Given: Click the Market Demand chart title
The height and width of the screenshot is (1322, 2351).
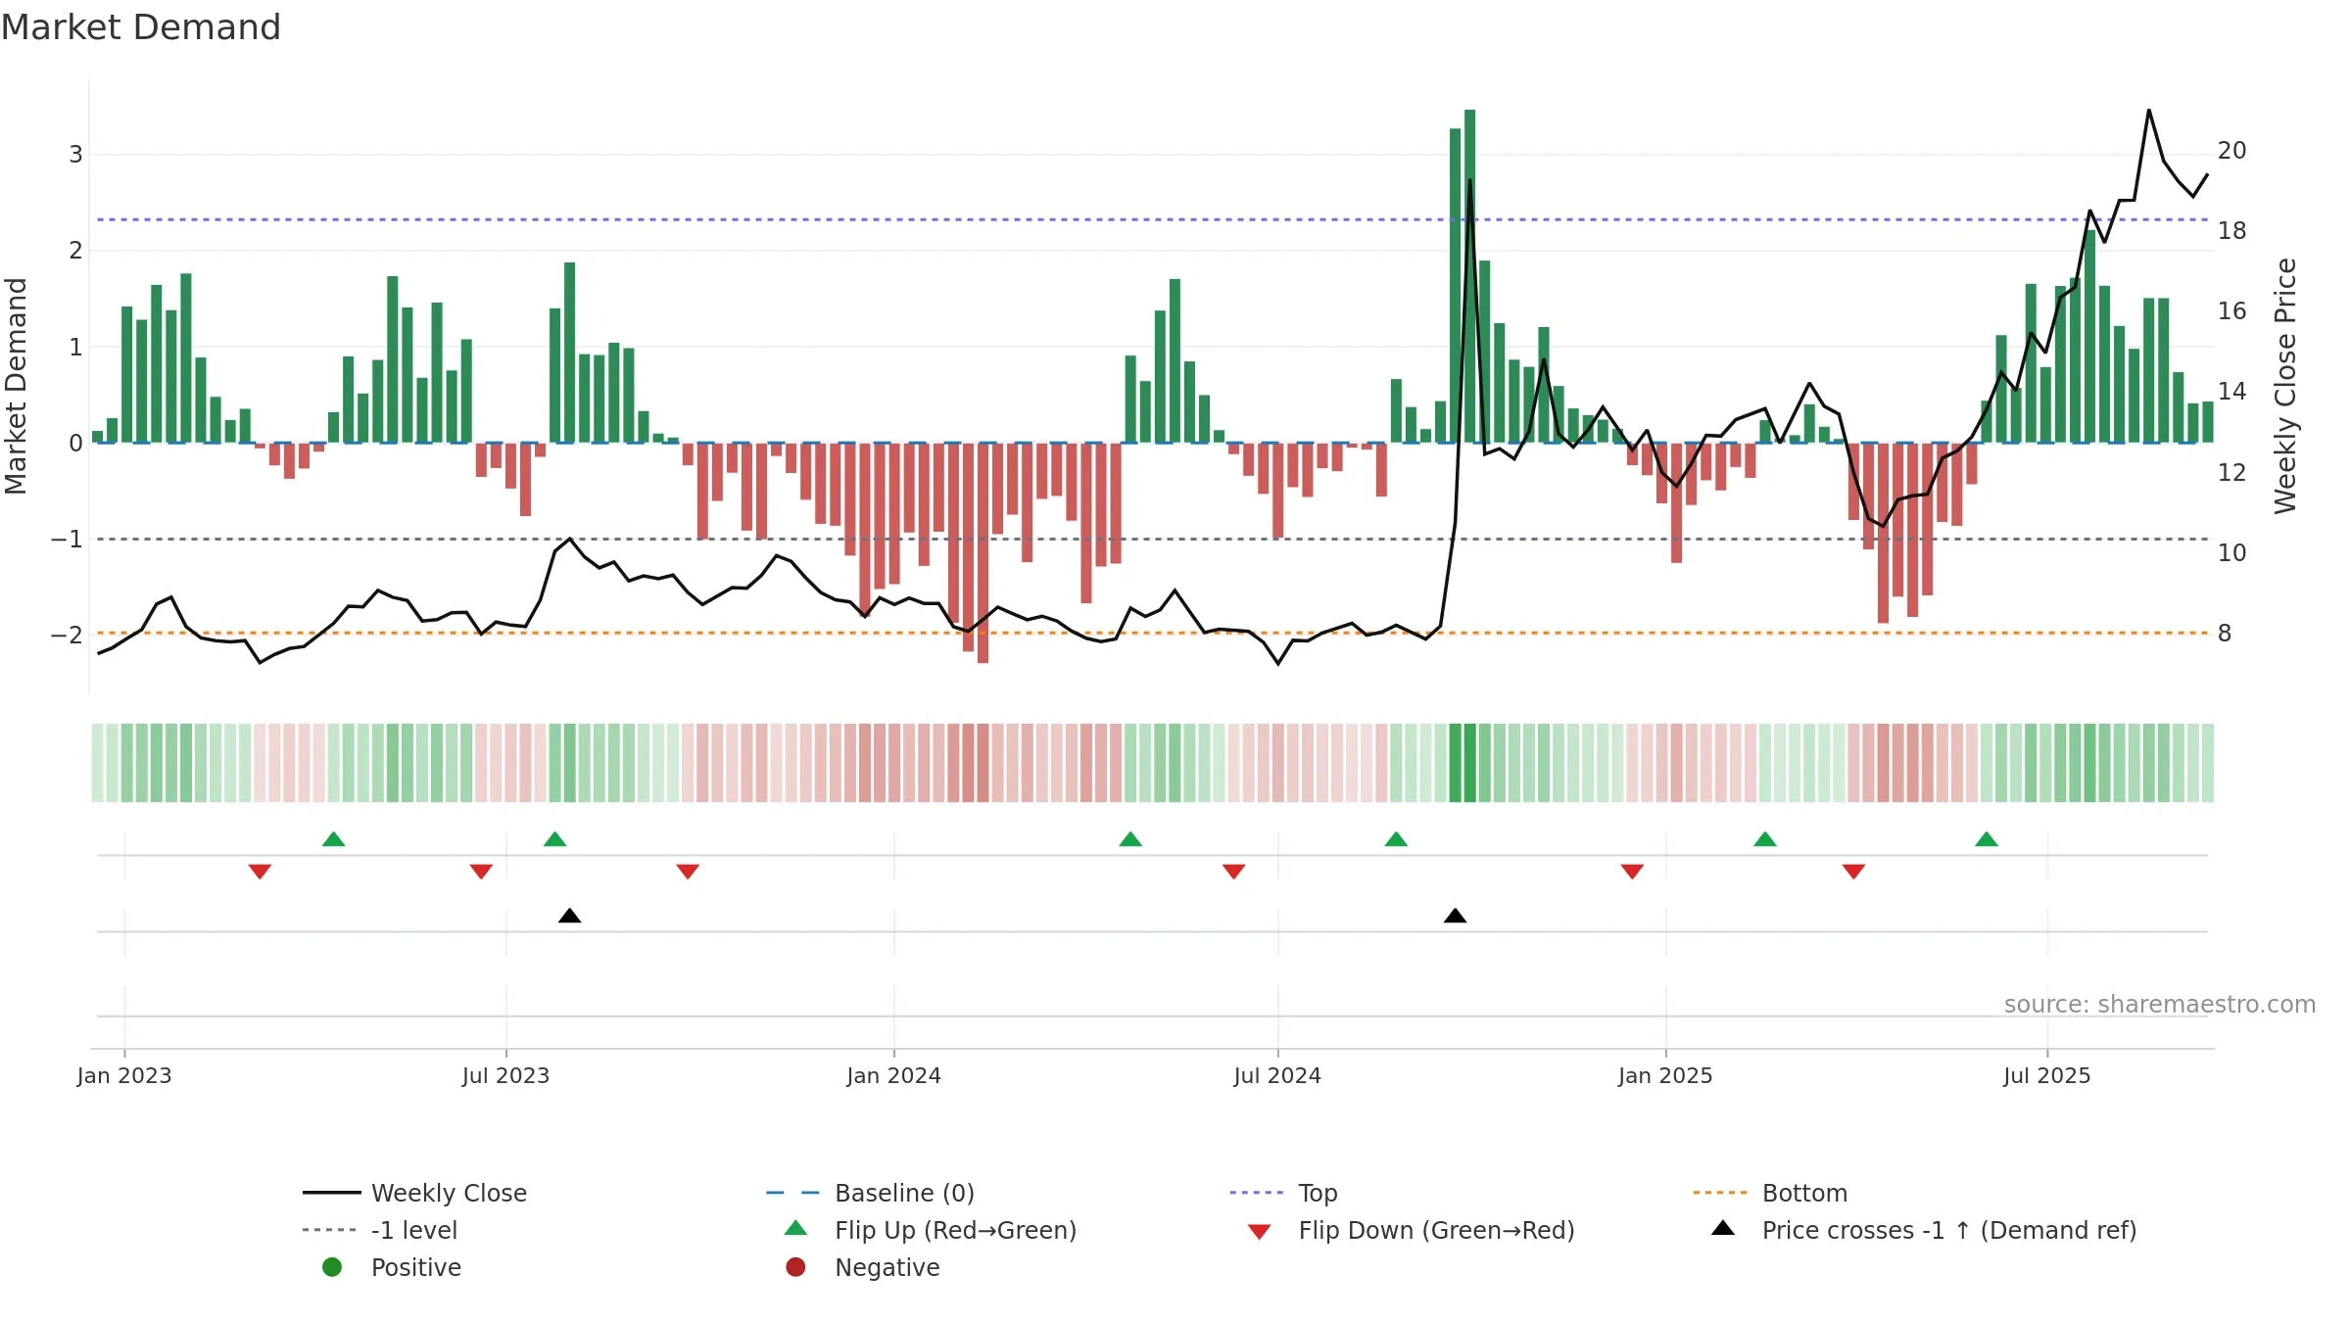Looking at the screenshot, I should pos(141,27).
